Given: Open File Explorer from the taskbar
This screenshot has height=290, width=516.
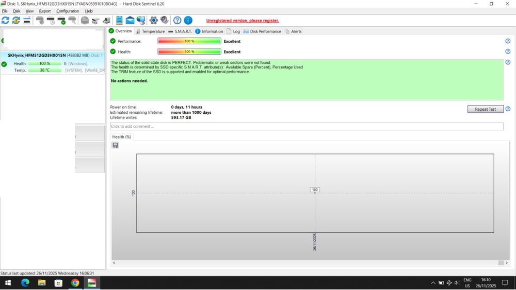Looking at the screenshot, I should tap(42, 283).
